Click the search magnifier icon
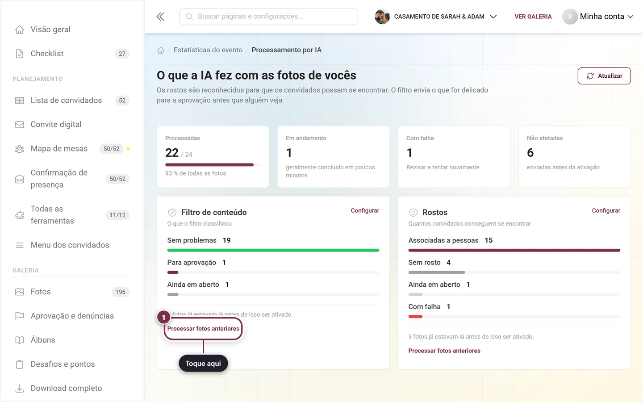This screenshot has height=402, width=643. click(189, 17)
